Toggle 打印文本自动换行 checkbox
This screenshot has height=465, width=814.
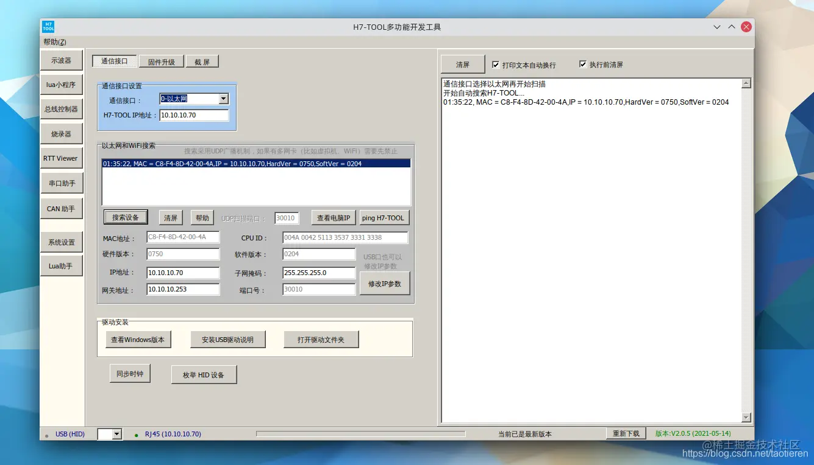pos(496,65)
